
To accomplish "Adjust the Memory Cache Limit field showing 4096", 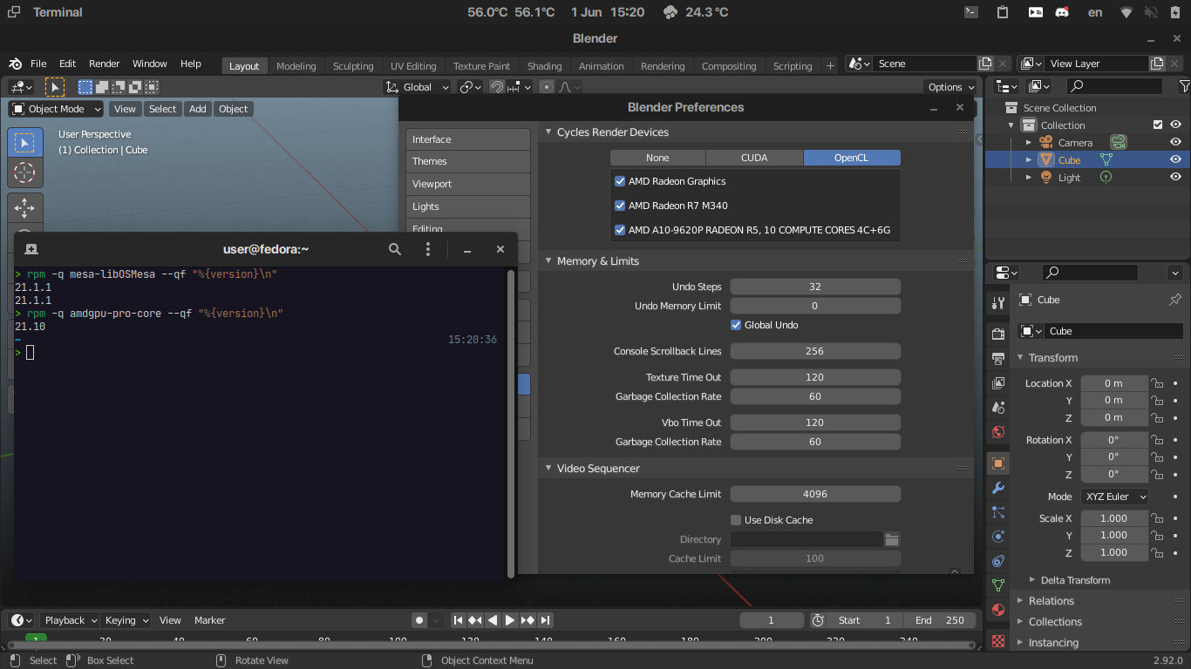I will (815, 494).
